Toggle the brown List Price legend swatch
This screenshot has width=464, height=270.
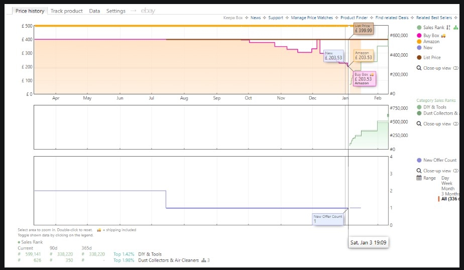[419, 57]
